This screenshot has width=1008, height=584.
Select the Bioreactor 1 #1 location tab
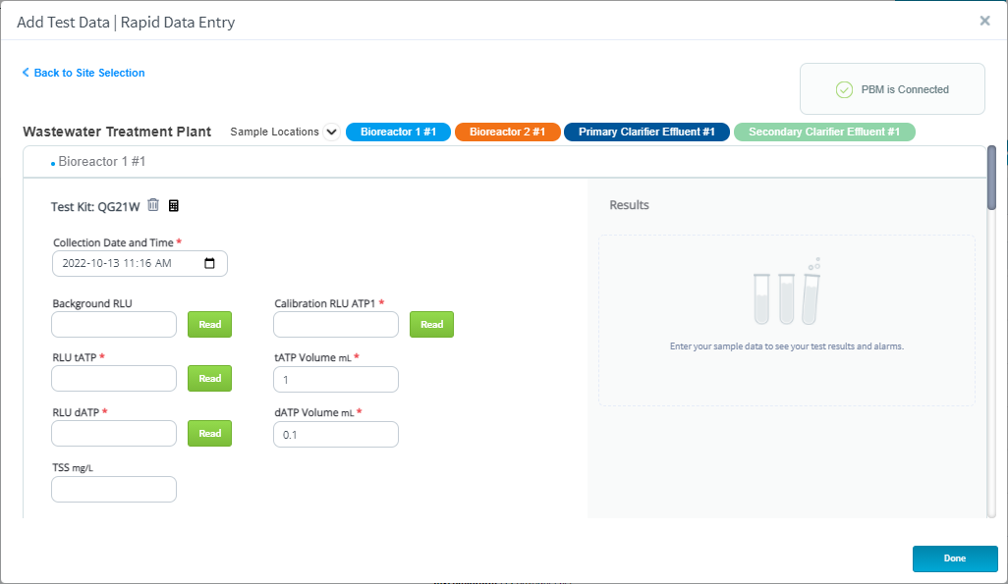[398, 132]
